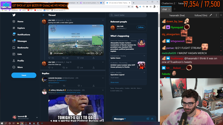Screen dimensions: 223x125
Task: Click the Search Twitter field
Action: [x=128, y=15]
